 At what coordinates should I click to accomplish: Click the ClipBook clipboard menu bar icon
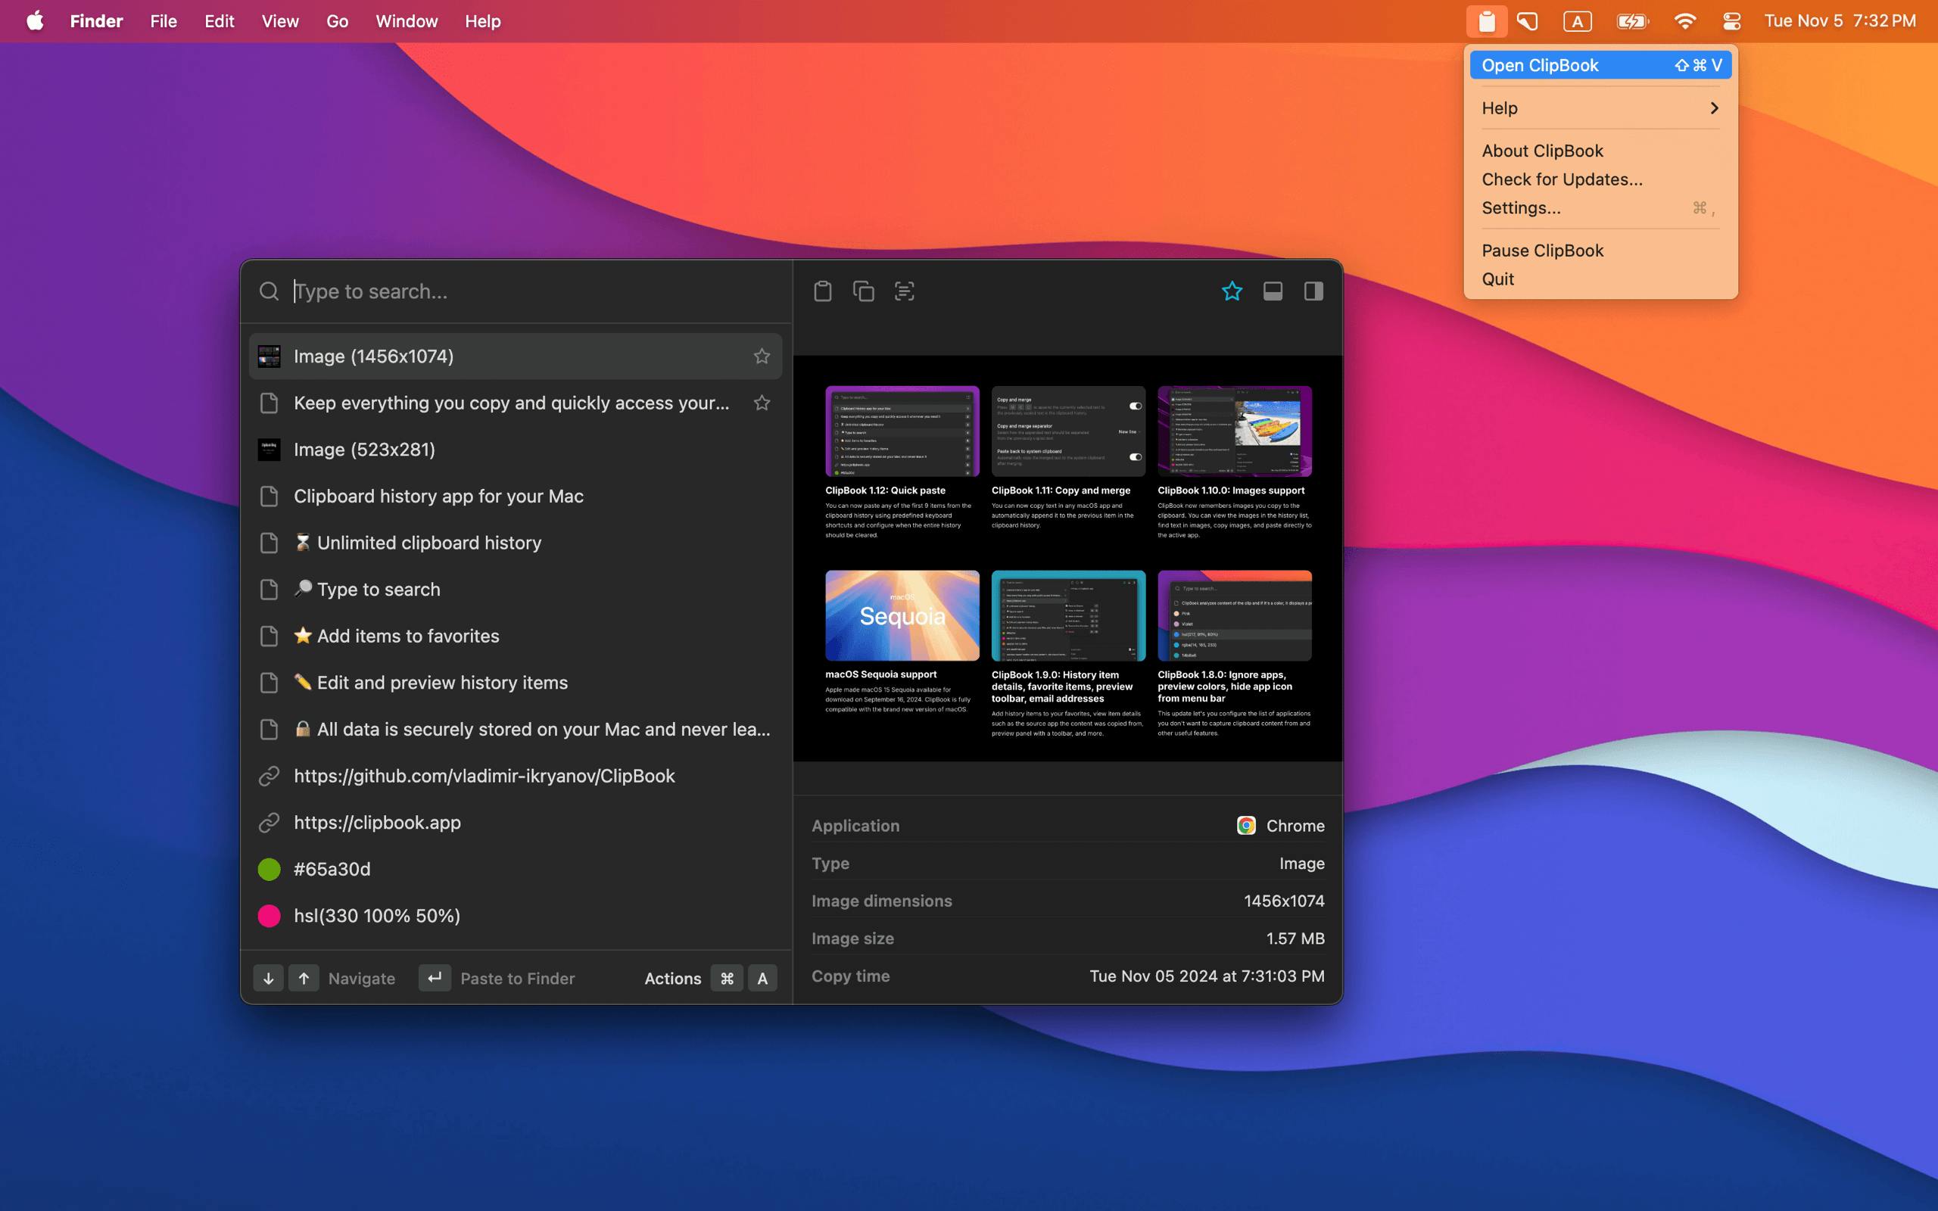(1486, 21)
